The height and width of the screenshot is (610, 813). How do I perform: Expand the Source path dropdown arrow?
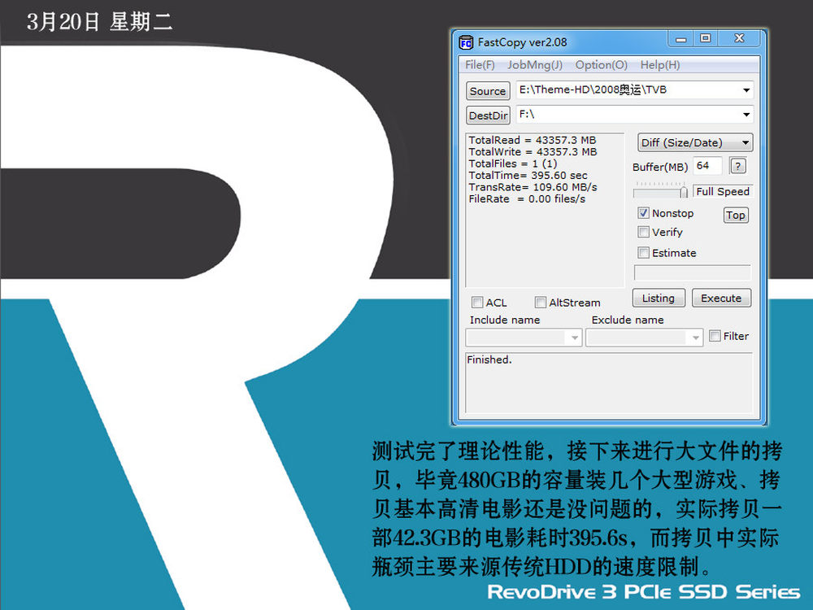pos(746,90)
